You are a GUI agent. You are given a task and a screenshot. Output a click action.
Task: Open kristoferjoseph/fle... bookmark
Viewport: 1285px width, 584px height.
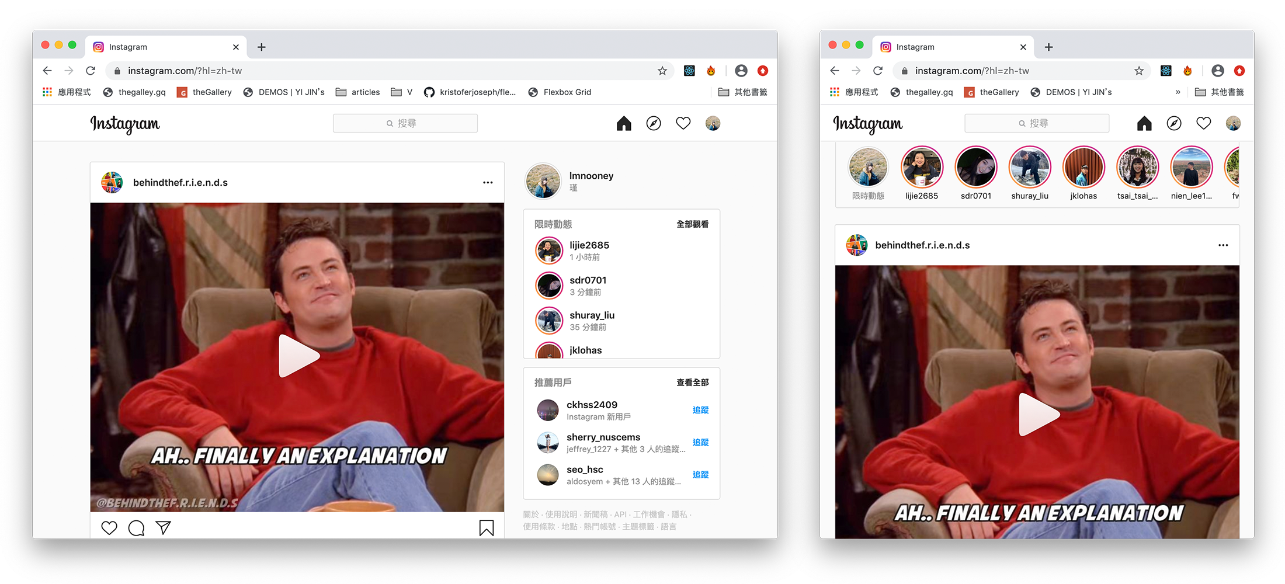click(x=470, y=92)
